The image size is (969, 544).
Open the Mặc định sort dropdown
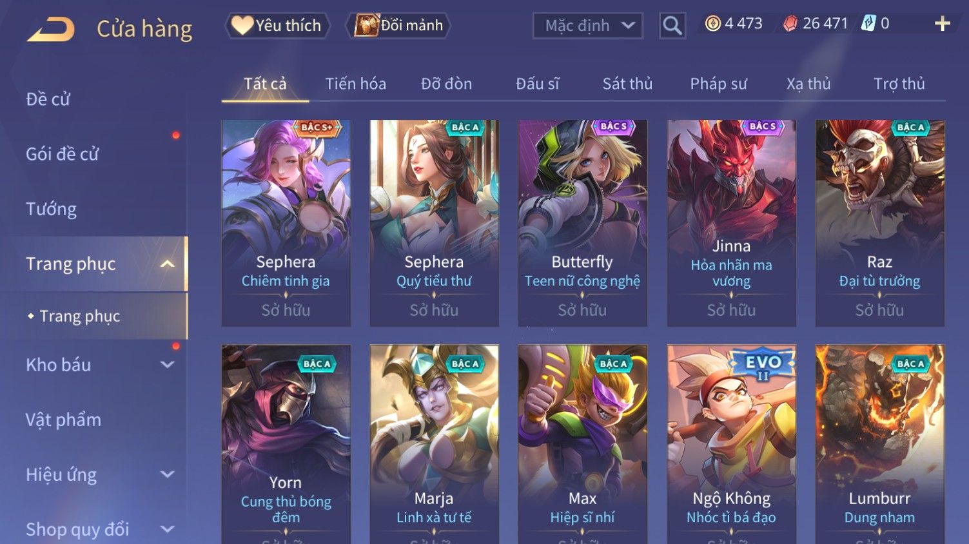click(588, 26)
